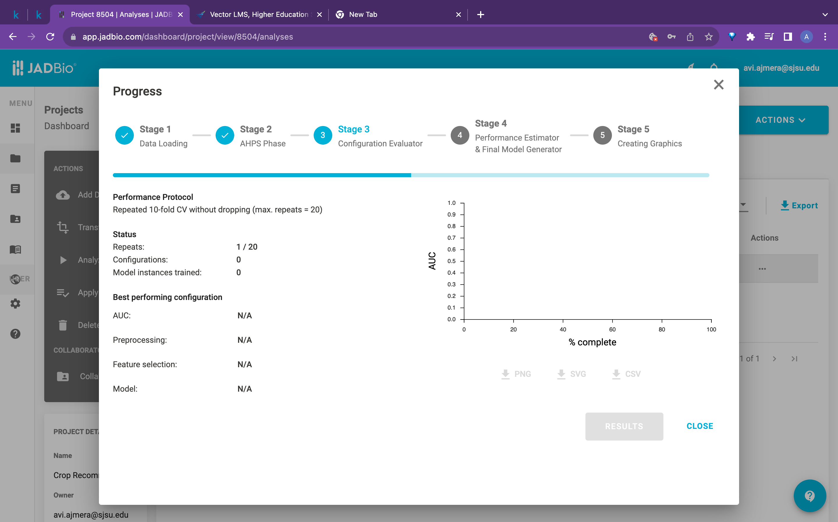
Task: Open the settings gear icon in sidebar
Action: [x=15, y=303]
